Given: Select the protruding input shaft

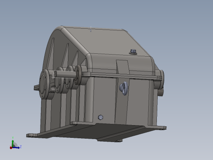Looking at the screenshot, I should 66,74.
